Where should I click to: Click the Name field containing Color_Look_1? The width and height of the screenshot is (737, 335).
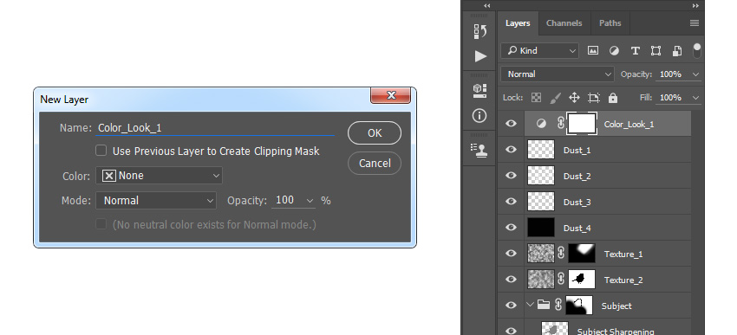(x=215, y=127)
